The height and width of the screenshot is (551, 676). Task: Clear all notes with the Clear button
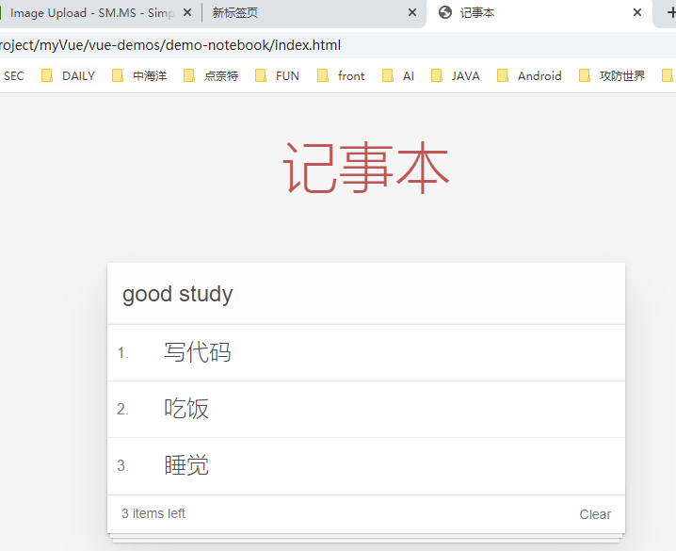tap(595, 514)
